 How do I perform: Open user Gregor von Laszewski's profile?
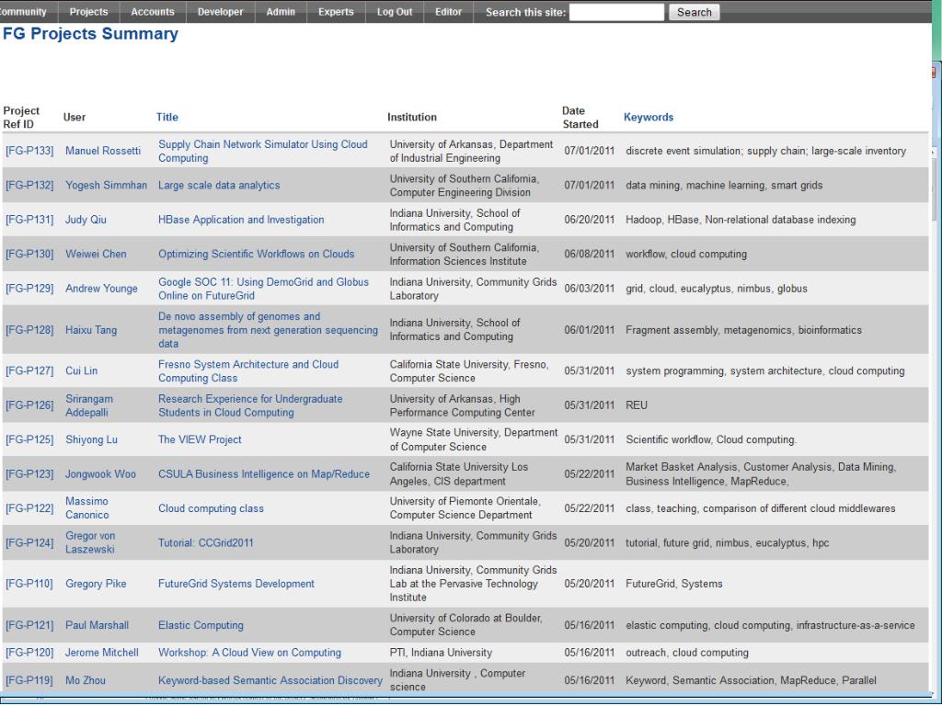[90, 542]
